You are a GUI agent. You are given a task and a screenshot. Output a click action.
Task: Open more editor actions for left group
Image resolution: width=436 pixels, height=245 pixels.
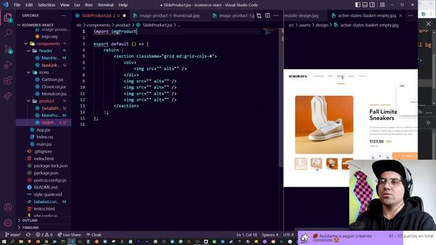click(x=276, y=16)
